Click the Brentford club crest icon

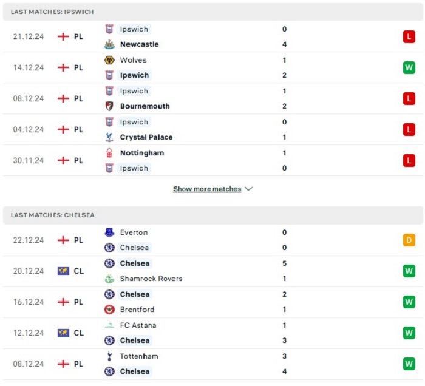[x=109, y=310]
